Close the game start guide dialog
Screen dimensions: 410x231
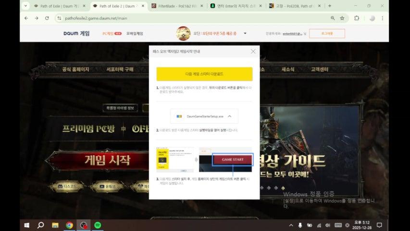click(x=253, y=51)
